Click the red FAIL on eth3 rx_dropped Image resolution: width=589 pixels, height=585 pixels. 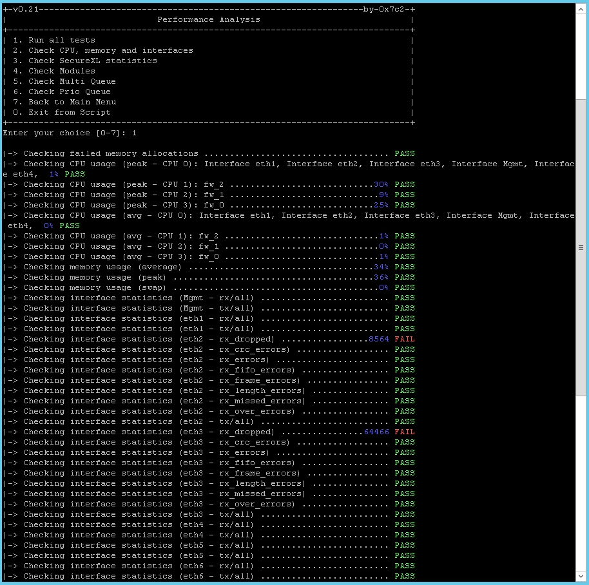pos(405,432)
